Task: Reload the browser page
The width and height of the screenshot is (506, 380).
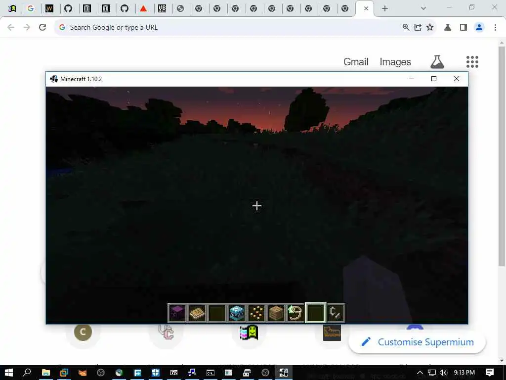Action: [x=42, y=27]
